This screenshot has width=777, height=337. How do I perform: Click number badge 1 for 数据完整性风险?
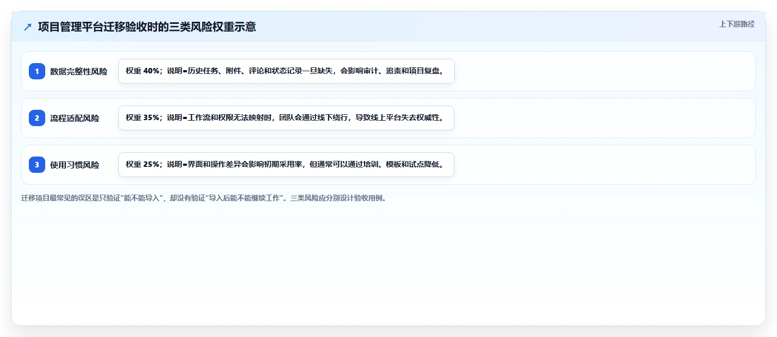click(37, 71)
